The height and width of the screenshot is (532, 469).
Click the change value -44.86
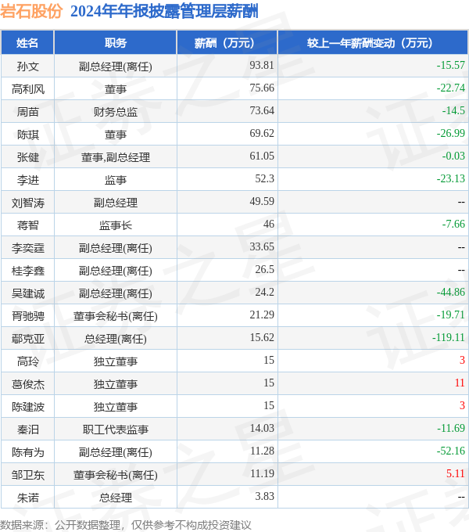[x=451, y=292]
